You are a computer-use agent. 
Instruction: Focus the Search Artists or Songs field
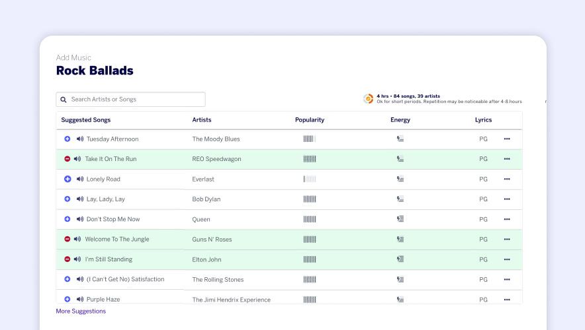[x=136, y=100]
